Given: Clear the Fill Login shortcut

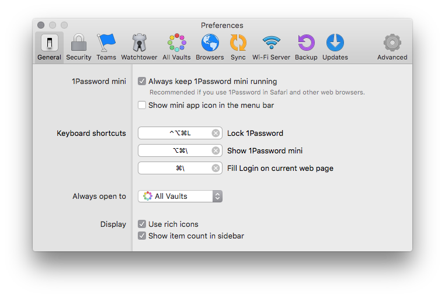Looking at the screenshot, I should pos(215,169).
